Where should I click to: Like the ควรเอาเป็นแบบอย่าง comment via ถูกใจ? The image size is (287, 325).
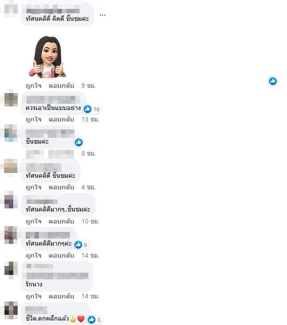tap(34, 120)
